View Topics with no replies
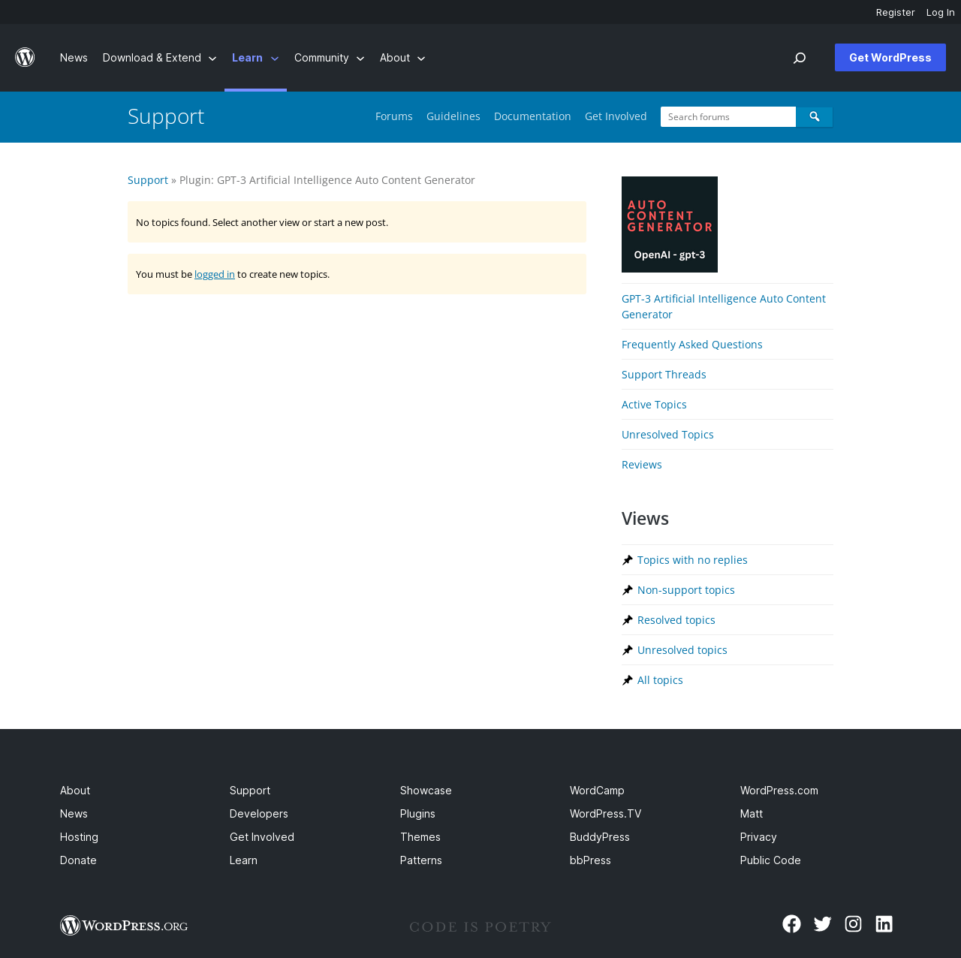The image size is (961, 958). coord(692,560)
